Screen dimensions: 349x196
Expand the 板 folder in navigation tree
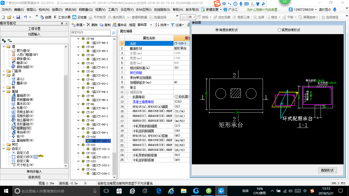4,87
